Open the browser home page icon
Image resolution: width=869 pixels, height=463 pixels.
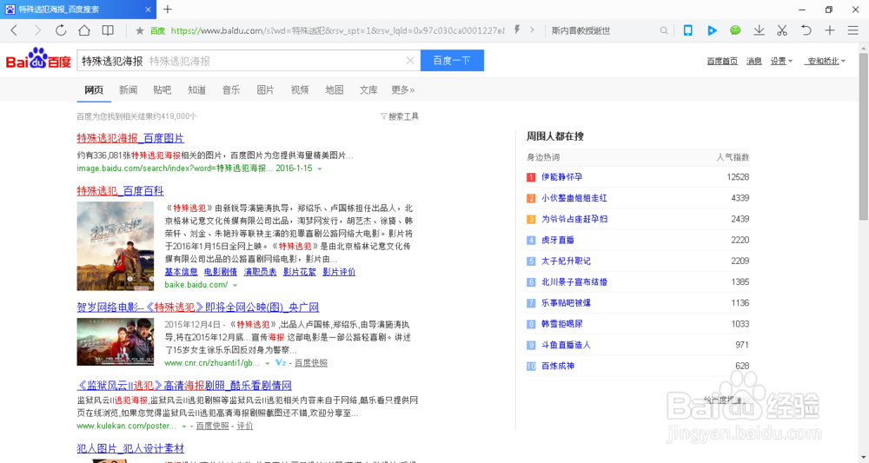coord(84,30)
